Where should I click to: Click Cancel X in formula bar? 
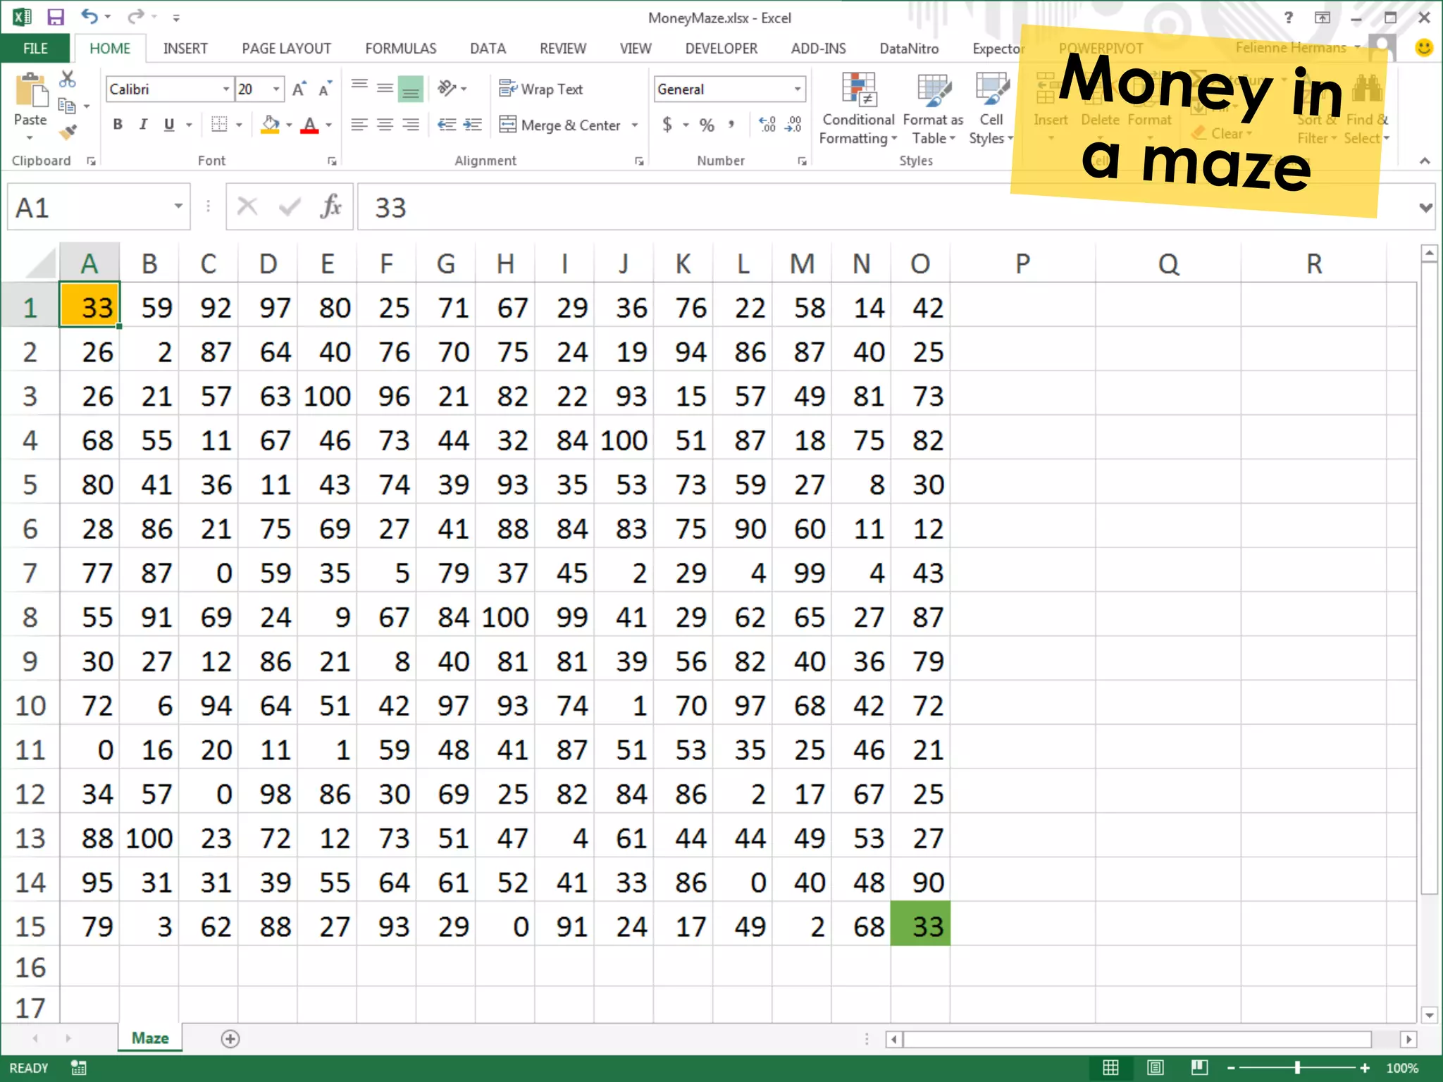click(247, 206)
